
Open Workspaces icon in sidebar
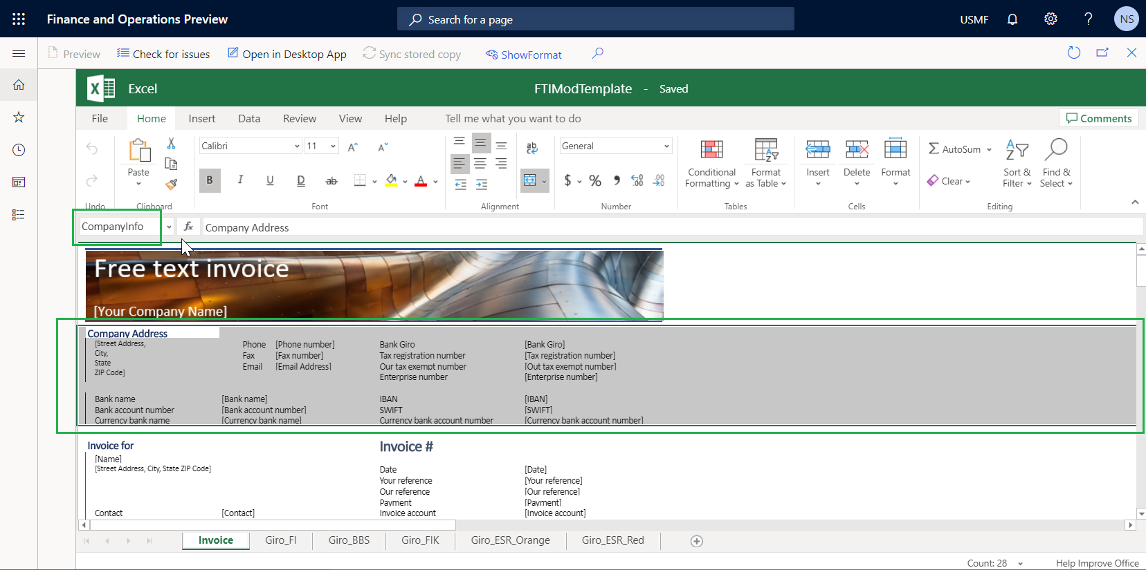coord(19,182)
